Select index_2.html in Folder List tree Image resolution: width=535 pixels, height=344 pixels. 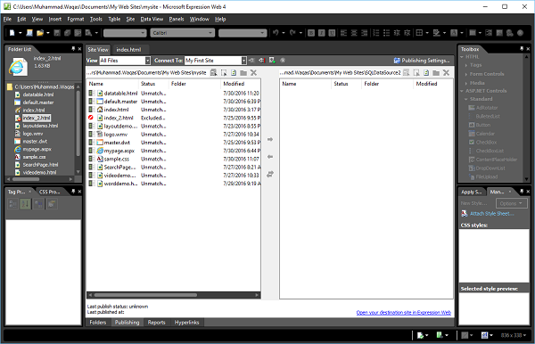coord(37,118)
